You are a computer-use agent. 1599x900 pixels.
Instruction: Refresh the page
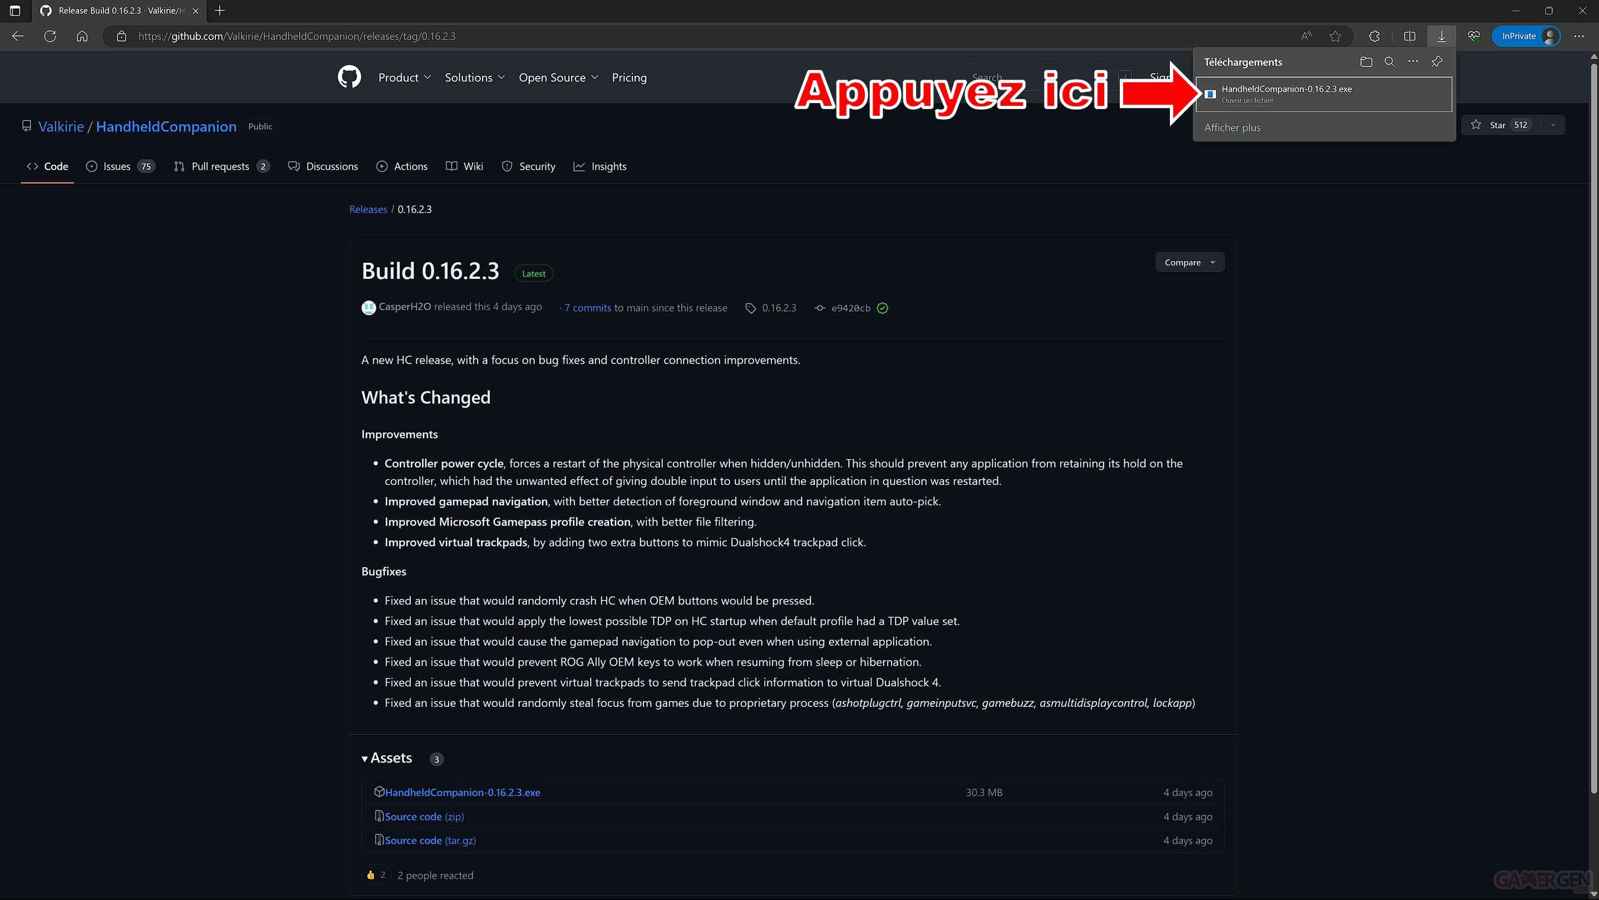click(50, 36)
